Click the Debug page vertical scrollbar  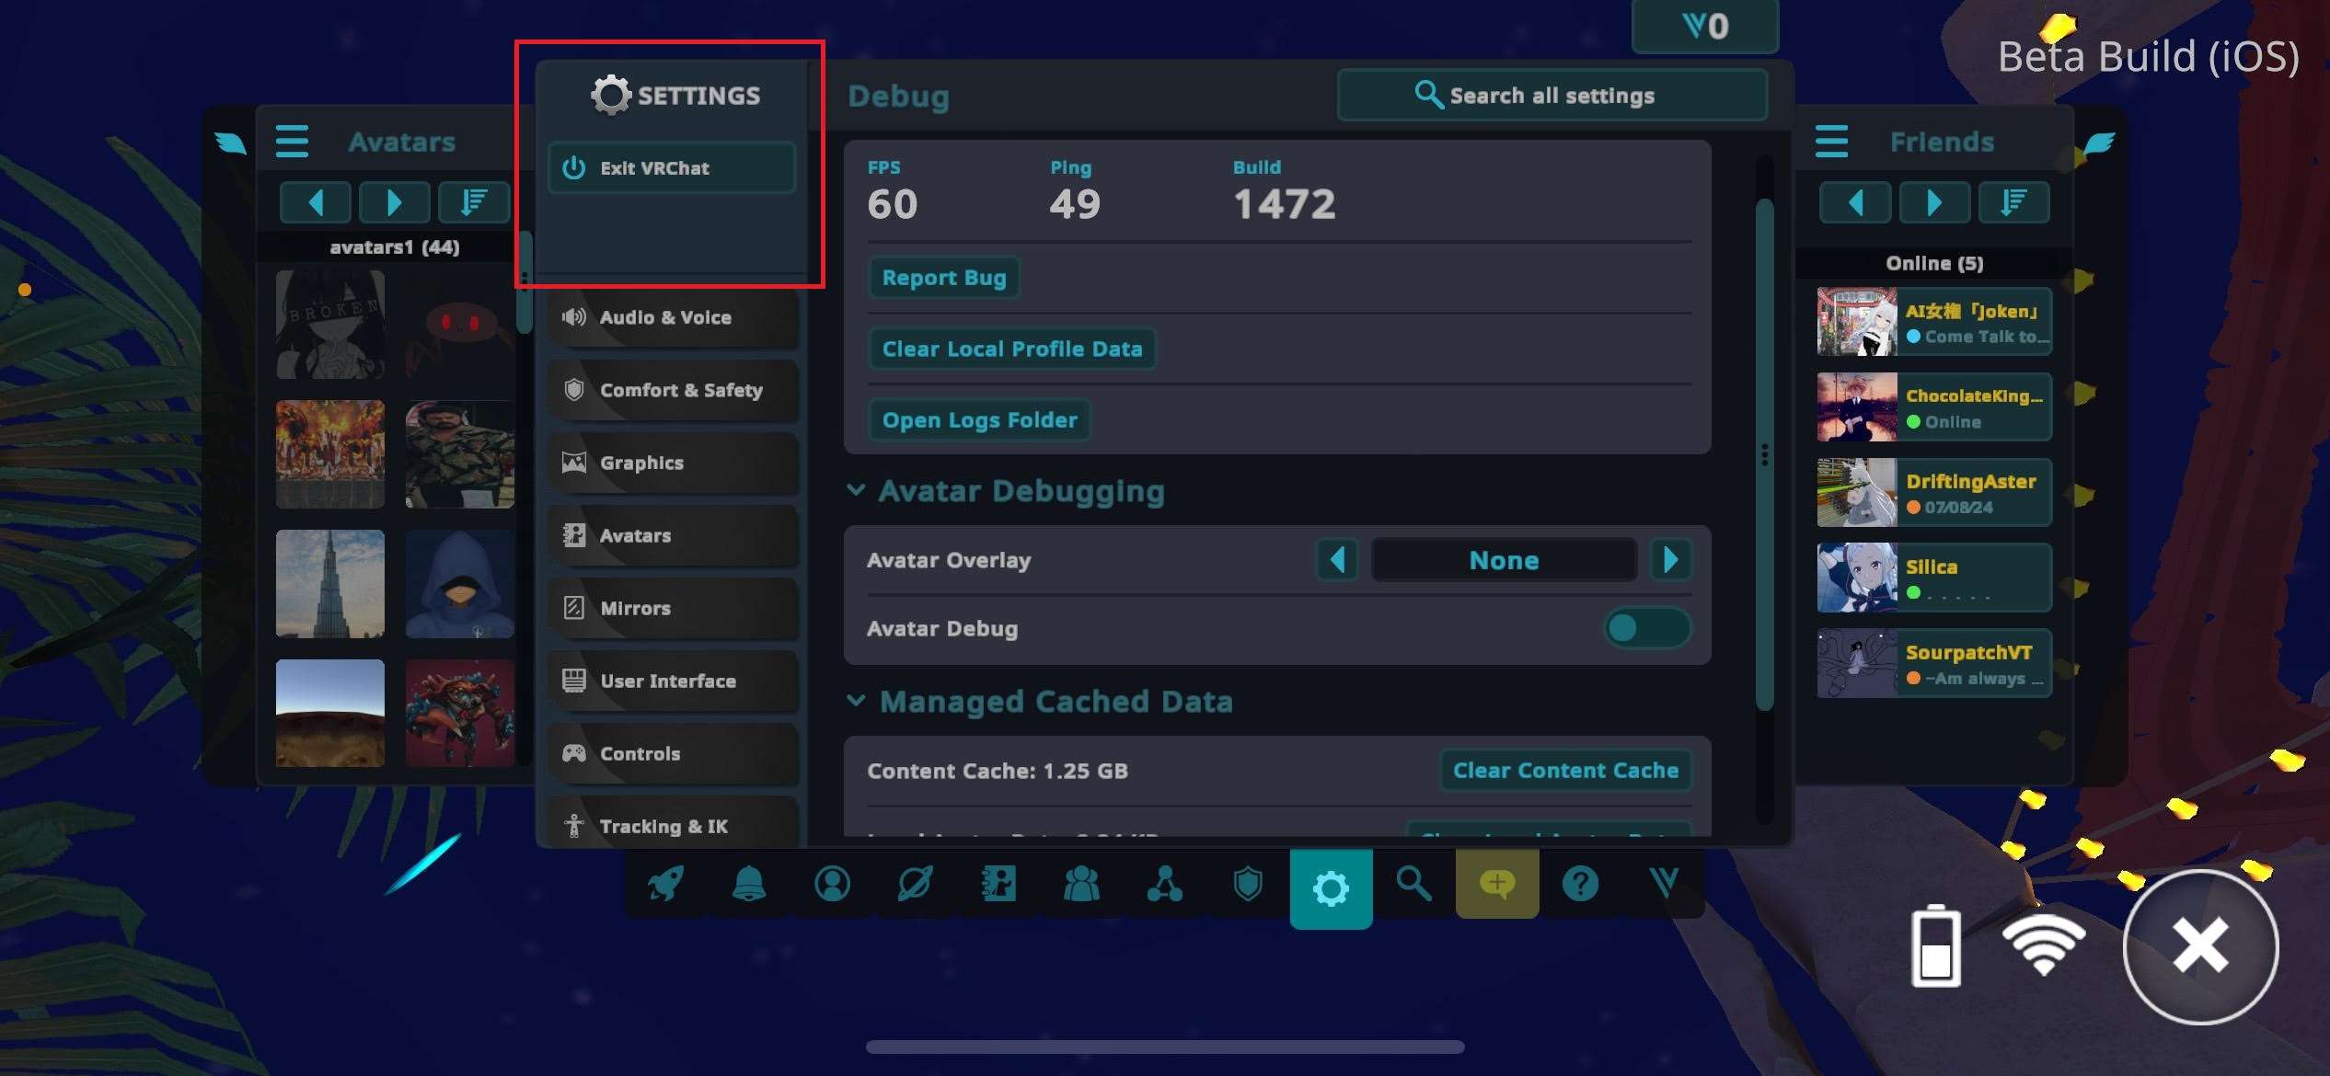[x=1764, y=453]
